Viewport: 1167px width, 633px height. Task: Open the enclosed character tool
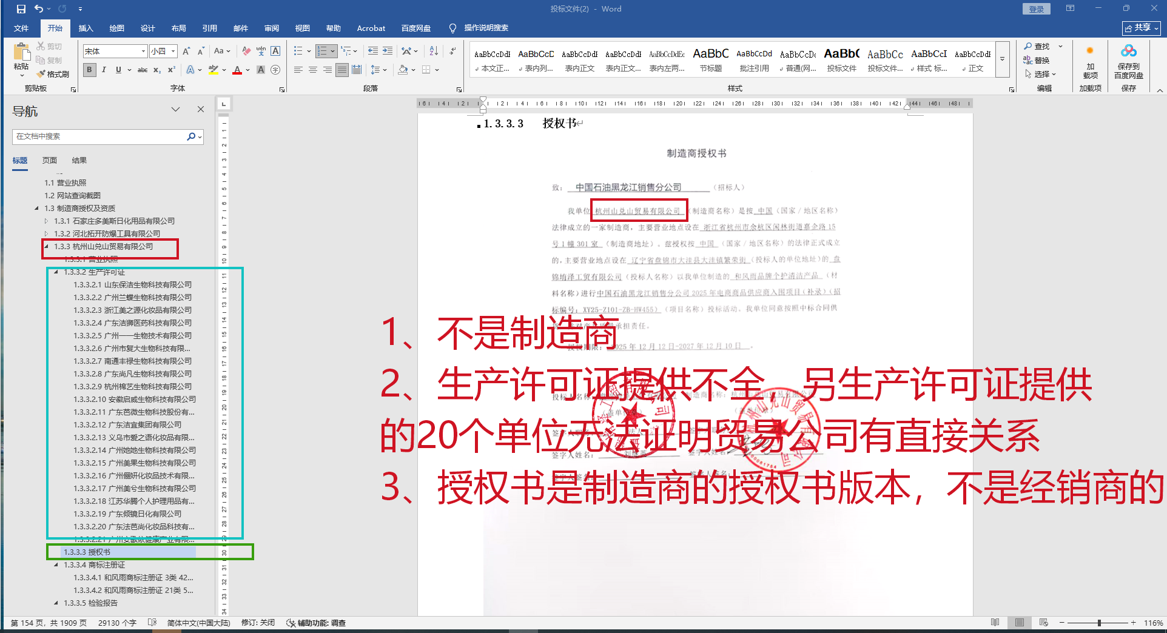pyautogui.click(x=275, y=70)
